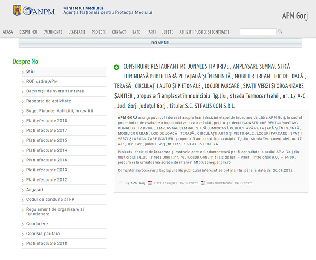Open the EVENIMENTE menu
Image resolution: width=316 pixels, height=260 pixels.
pos(53,32)
